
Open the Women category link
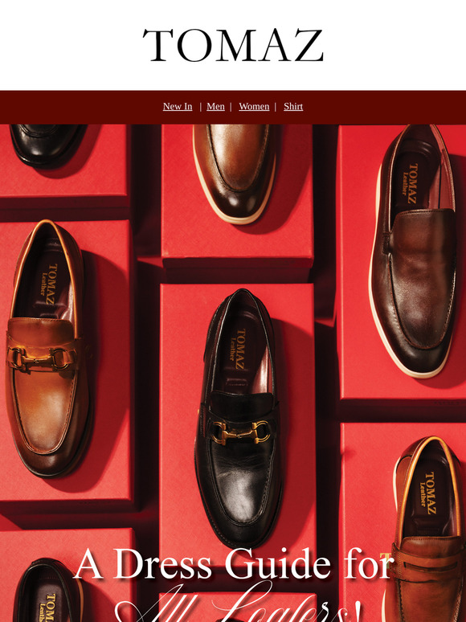[254, 106]
